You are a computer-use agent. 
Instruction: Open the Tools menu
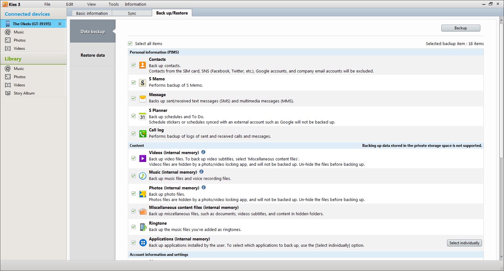tap(114, 4)
